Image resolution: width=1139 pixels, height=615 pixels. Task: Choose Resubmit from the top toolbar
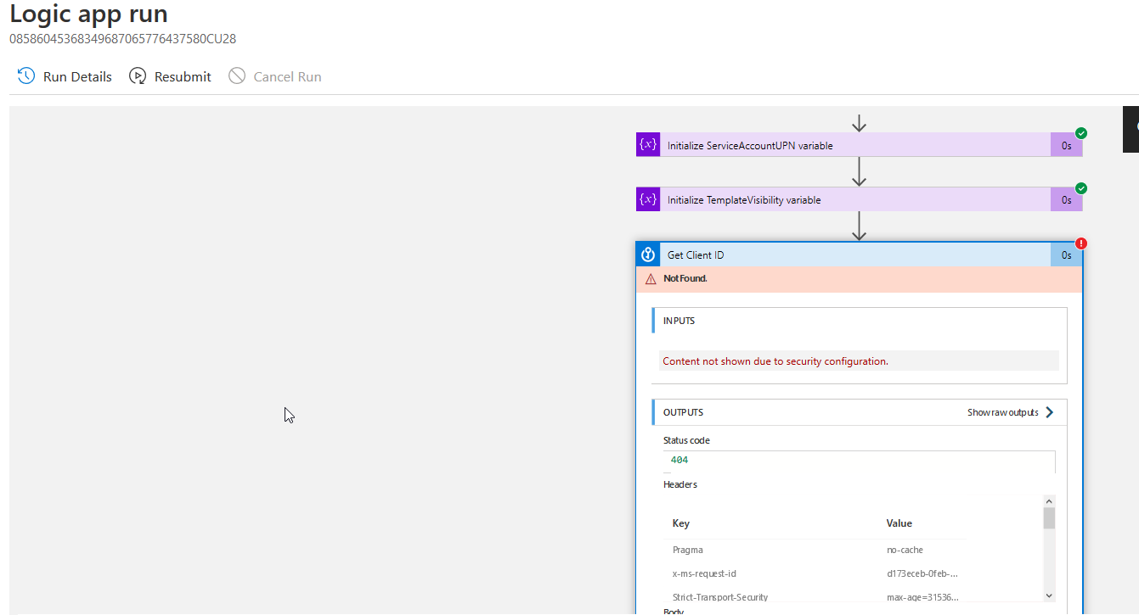[182, 75]
